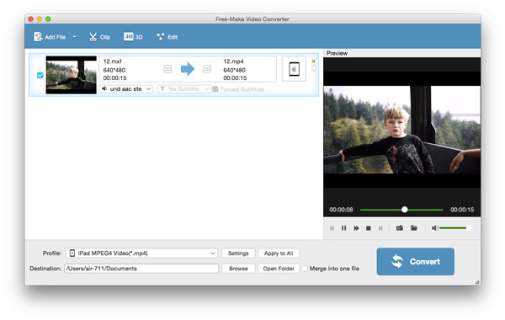The image size is (505, 320).
Task: Click the Browse button
Action: coord(238,269)
